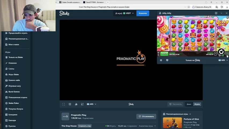This screenshot has width=229, height=129.
Task: Click the green BONUS buy button
Action: point(164,54)
